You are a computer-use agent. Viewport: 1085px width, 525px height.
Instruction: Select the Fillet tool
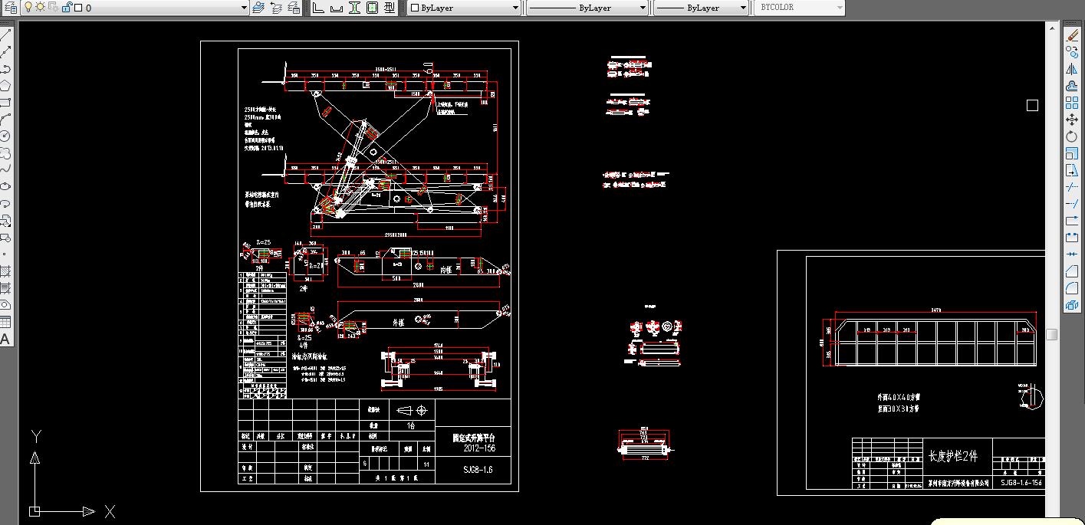point(1072,288)
